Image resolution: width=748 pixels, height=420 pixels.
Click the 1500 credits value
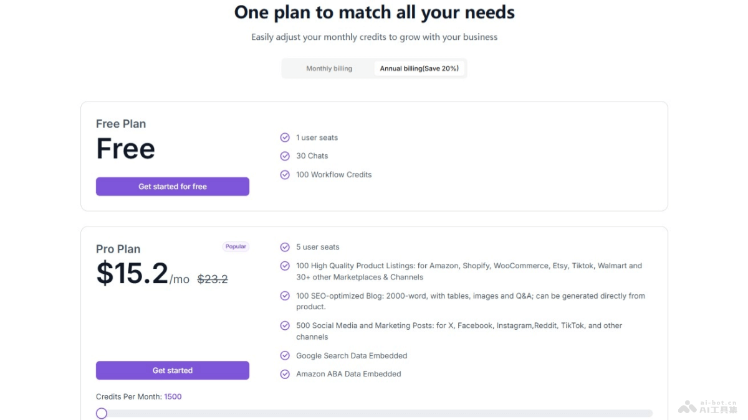coord(173,396)
